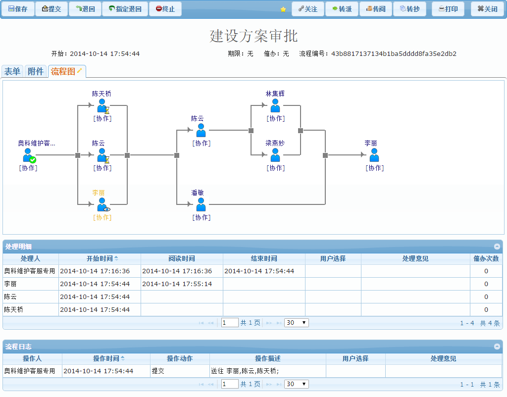Open the 附件 tab
The image size is (507, 397).
pyautogui.click(x=36, y=72)
